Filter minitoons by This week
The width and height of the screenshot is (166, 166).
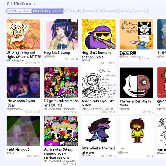pos(73,11)
